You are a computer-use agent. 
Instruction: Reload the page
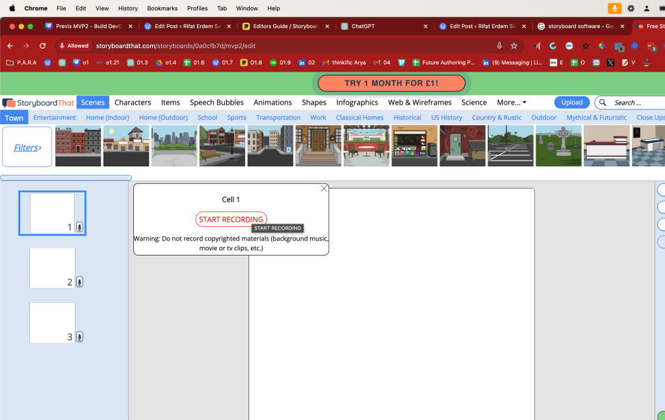tap(42, 46)
